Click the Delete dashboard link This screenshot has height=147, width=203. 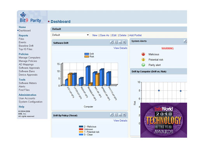(x=123, y=35)
